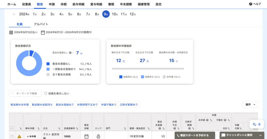267x139 pixels.
Task: Sort table by 締め申請 column
Action: tap(38, 128)
